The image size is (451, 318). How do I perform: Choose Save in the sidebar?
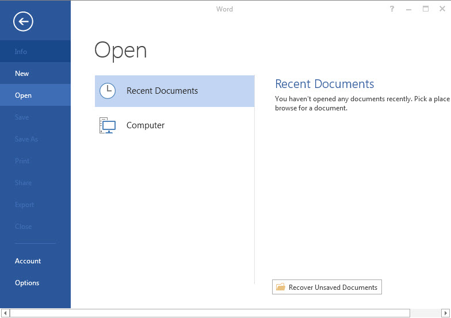point(36,117)
